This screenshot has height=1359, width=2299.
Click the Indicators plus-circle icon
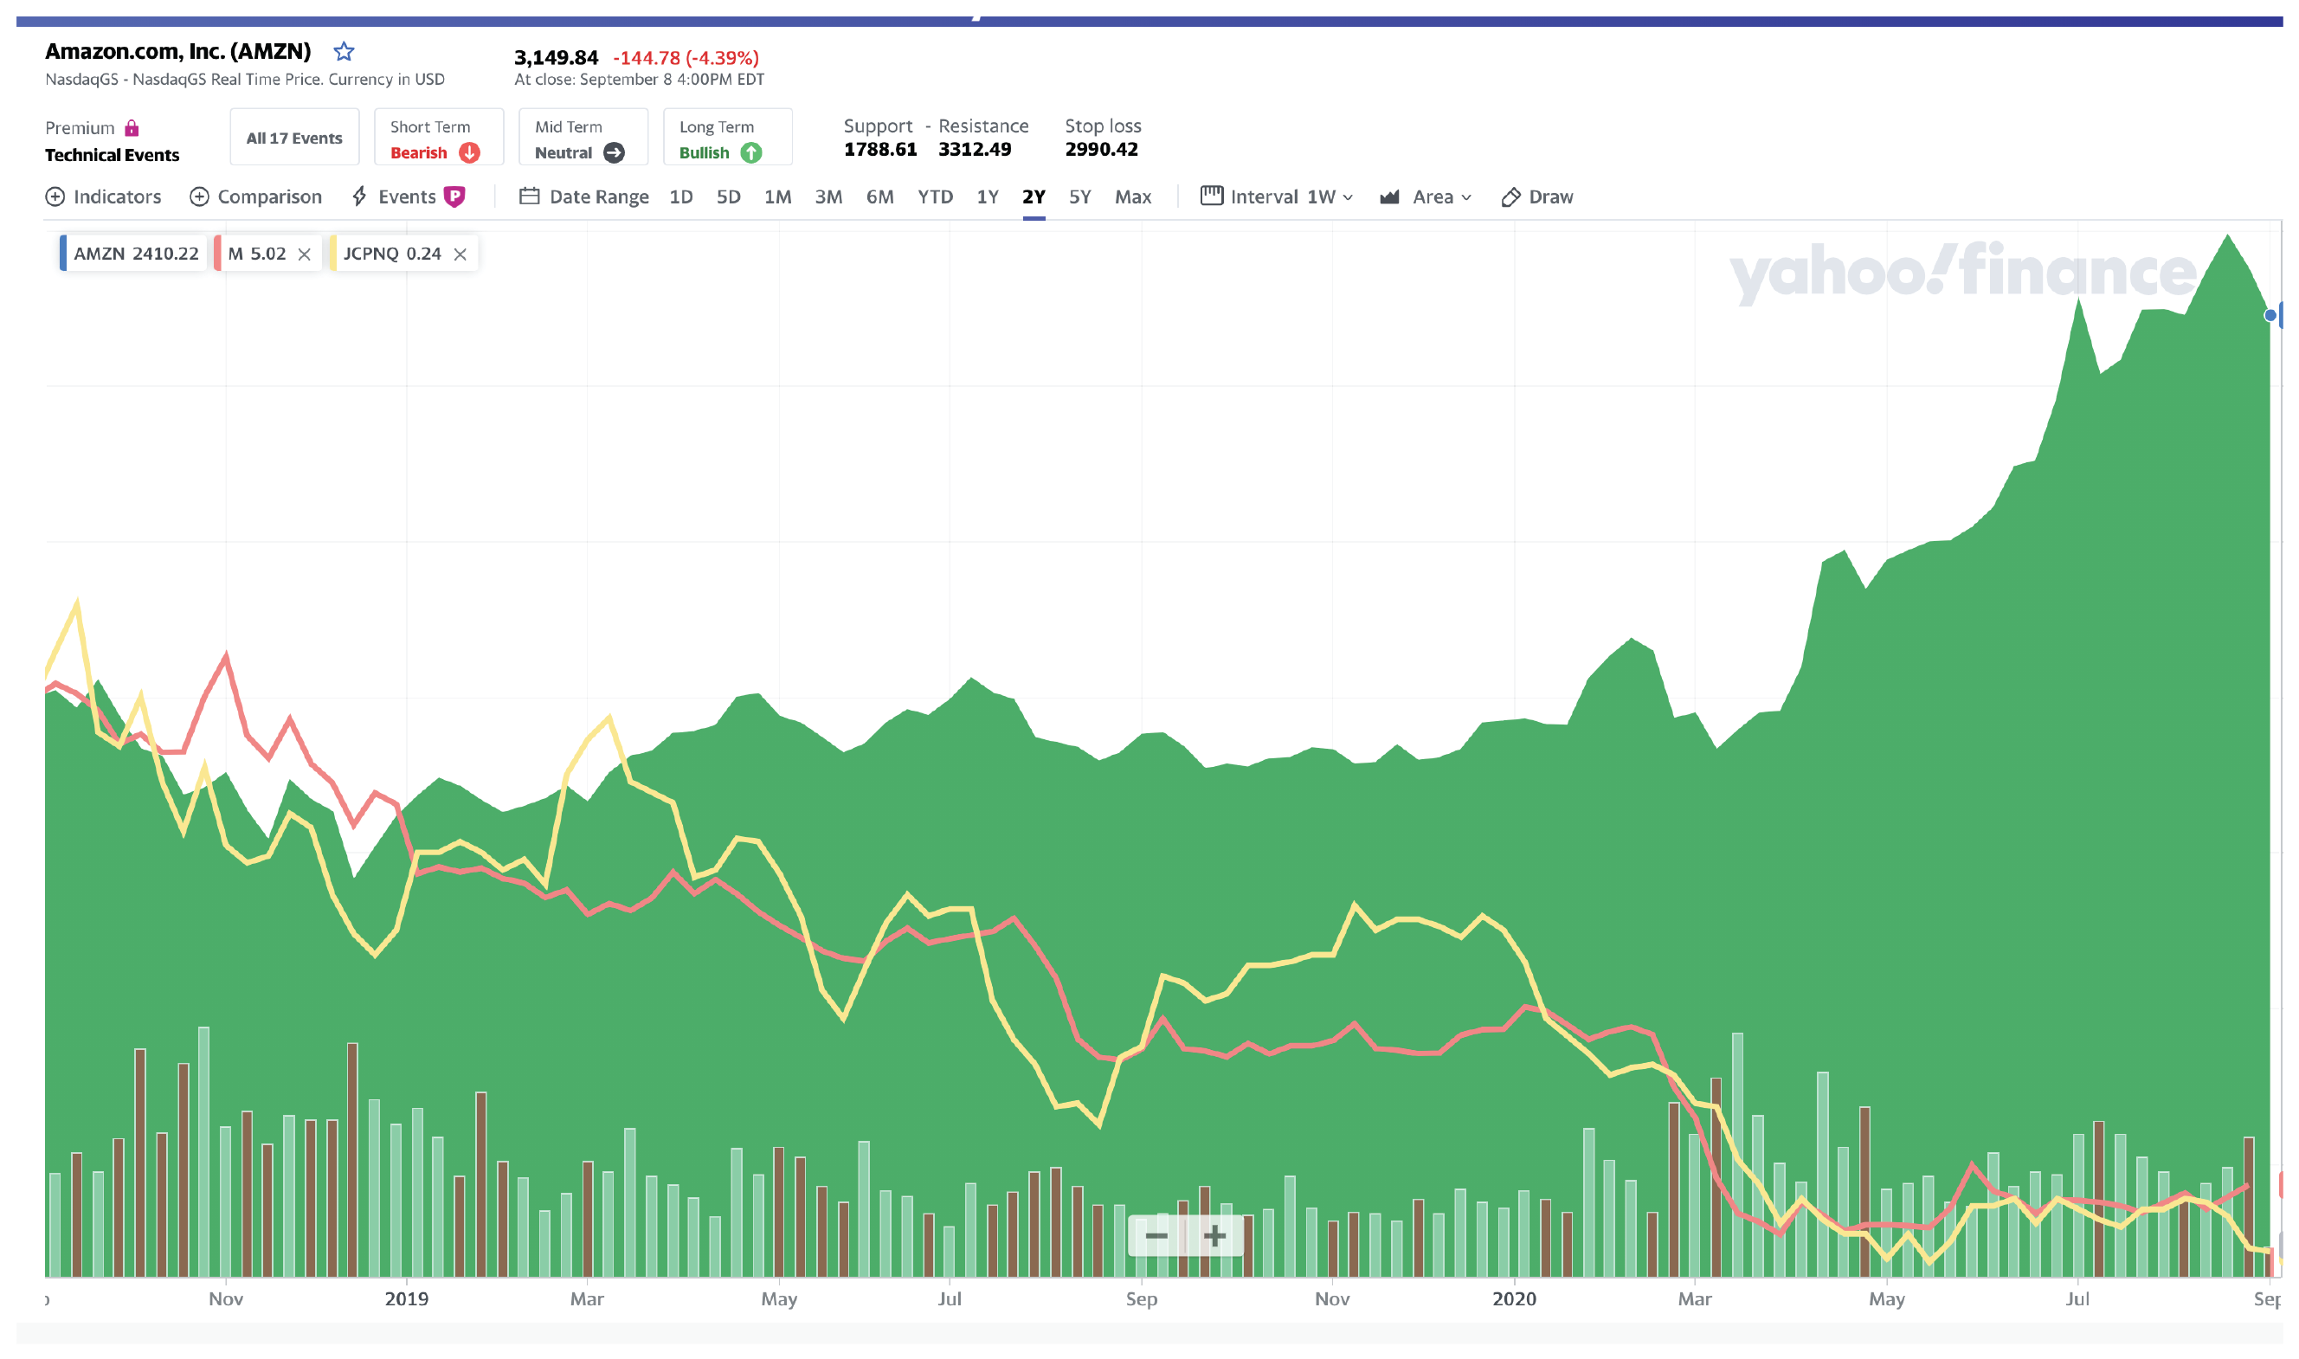click(55, 196)
